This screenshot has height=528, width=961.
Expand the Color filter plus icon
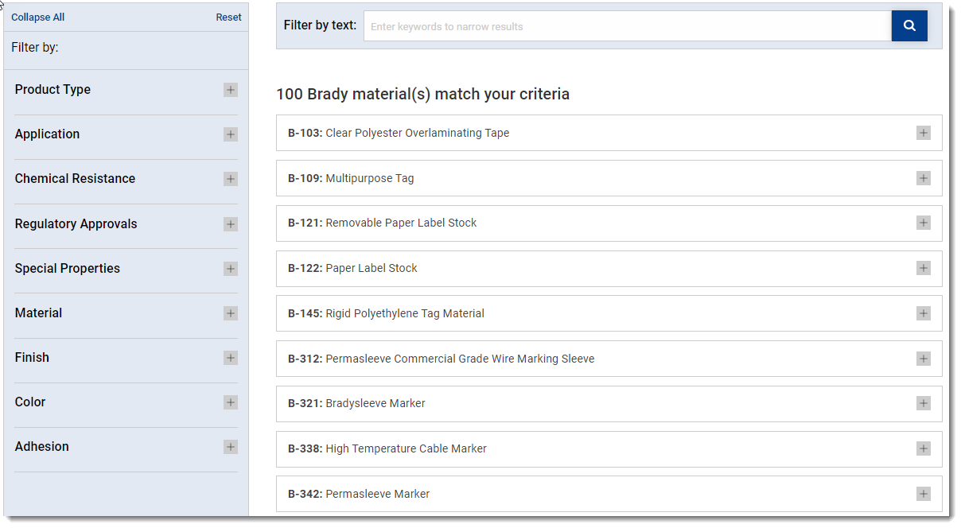[x=231, y=402]
